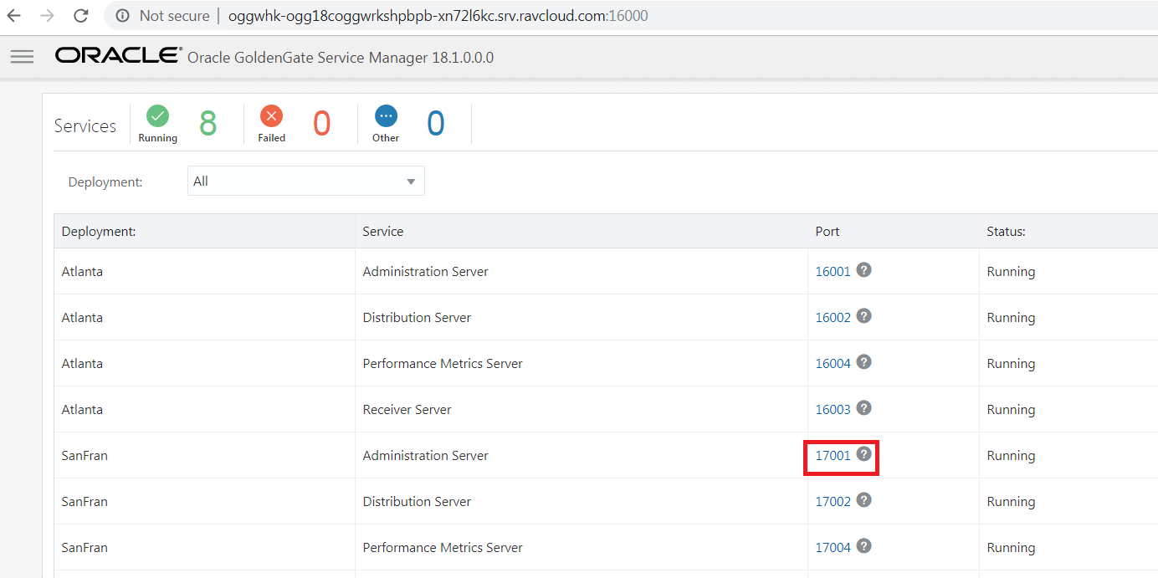The width and height of the screenshot is (1158, 578).
Task: Click Running status for port 17001 row
Action: coord(1011,456)
